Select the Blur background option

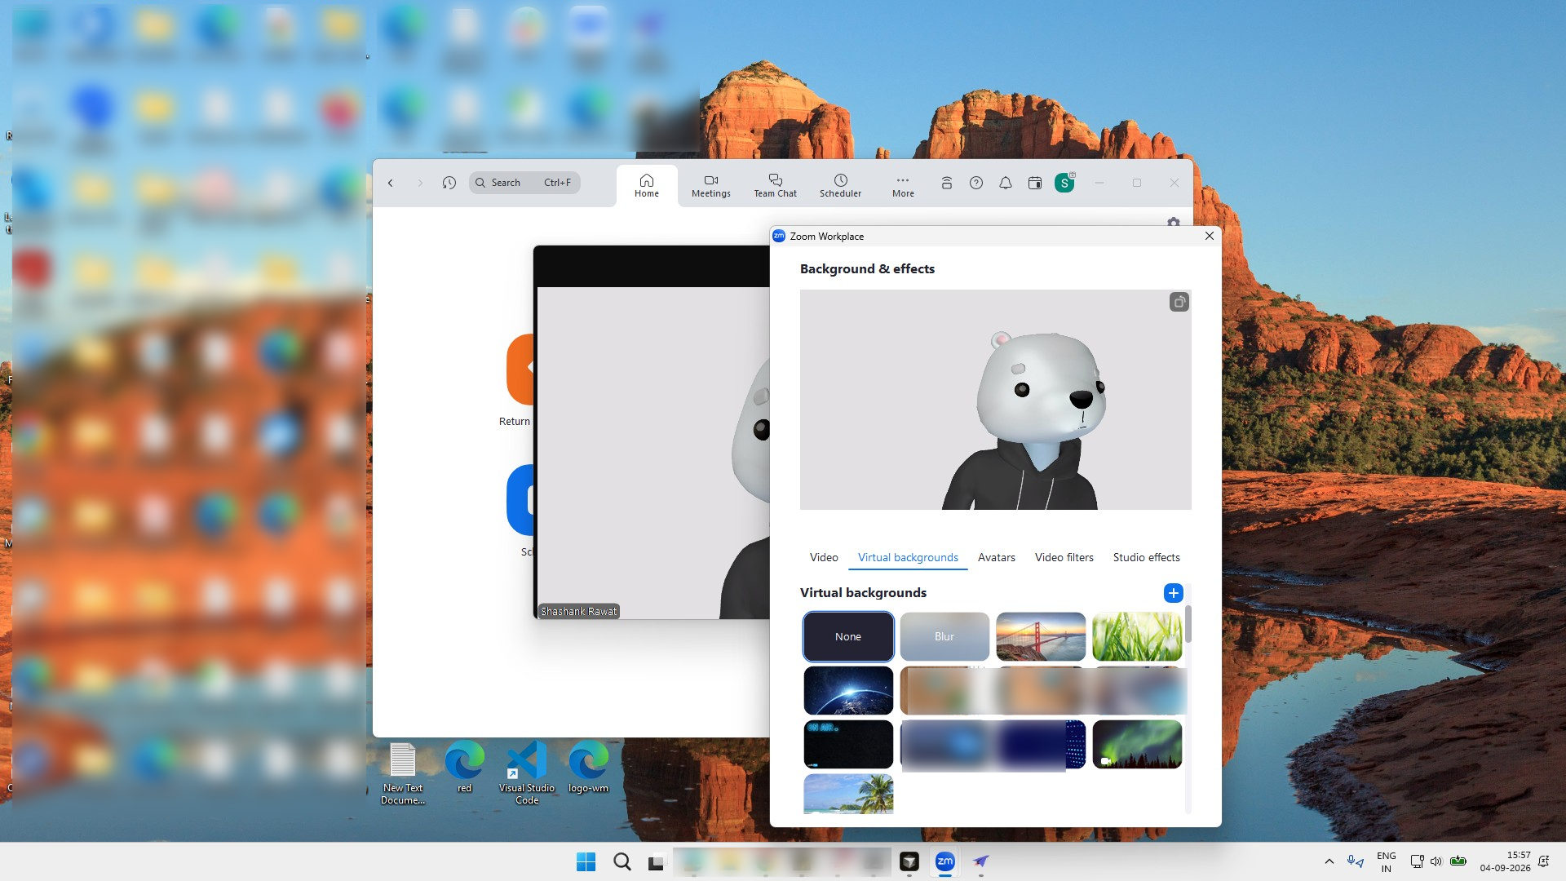pyautogui.click(x=944, y=636)
